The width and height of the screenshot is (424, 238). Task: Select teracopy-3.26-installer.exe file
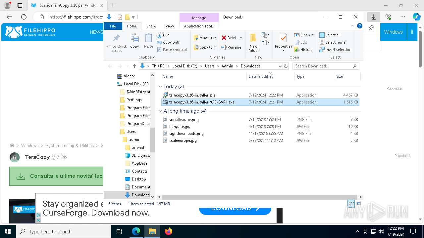tap(260, 95)
